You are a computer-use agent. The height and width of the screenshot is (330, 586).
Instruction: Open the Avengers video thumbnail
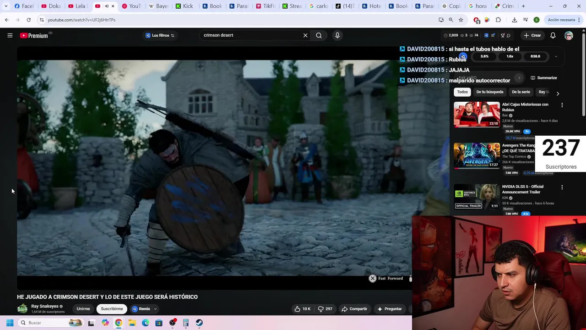tap(477, 156)
